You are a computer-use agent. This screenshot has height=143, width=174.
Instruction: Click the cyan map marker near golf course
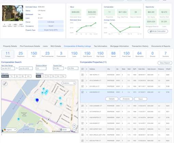pos(18,119)
